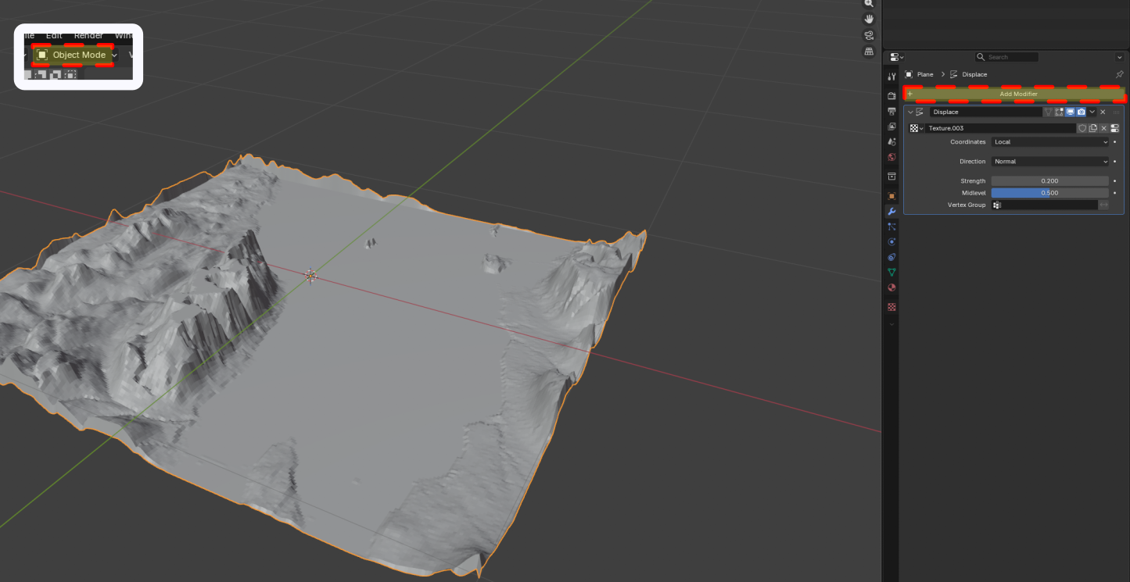Screen dimensions: 1130x582
Task: Open the properties editor type dropdown
Action: (x=896, y=57)
